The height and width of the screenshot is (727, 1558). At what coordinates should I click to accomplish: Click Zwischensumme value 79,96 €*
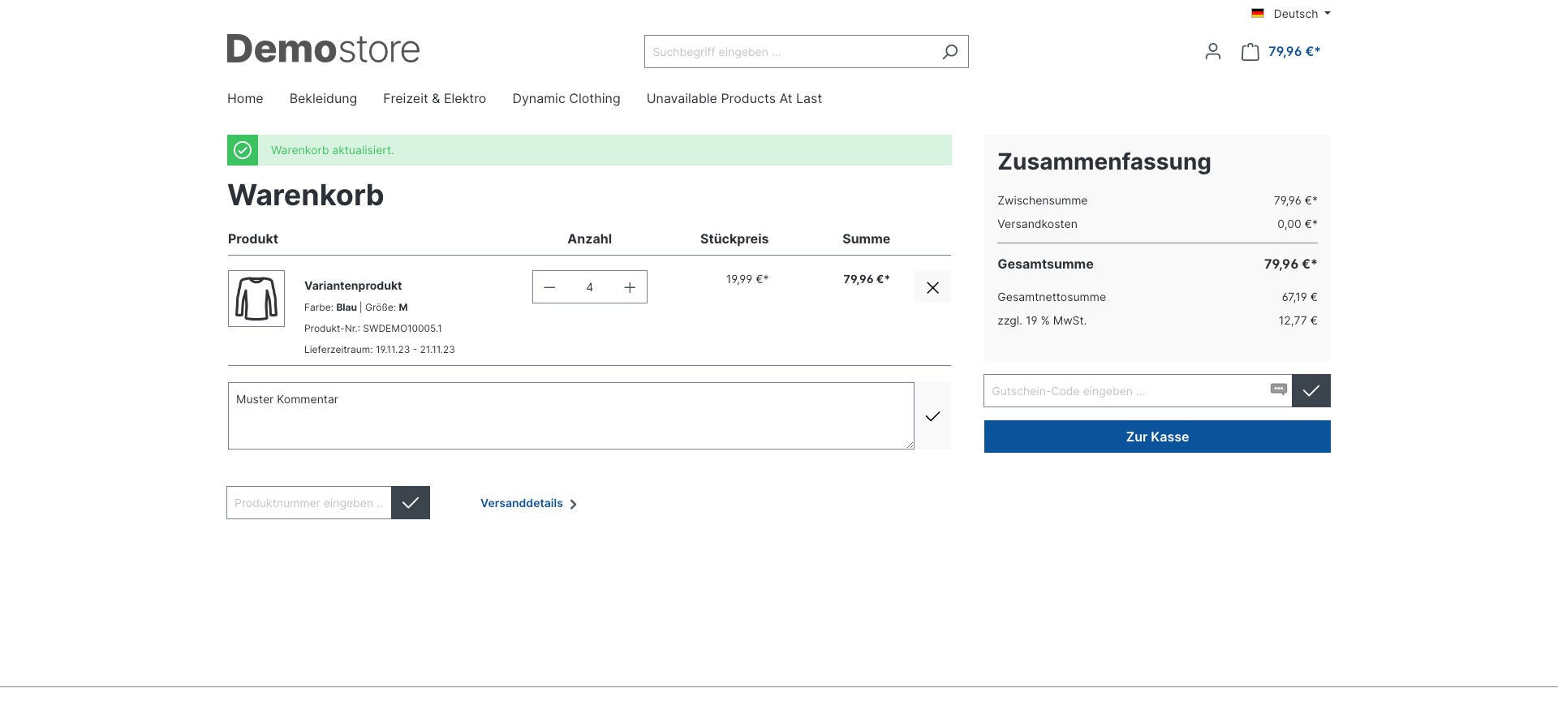[1296, 200]
